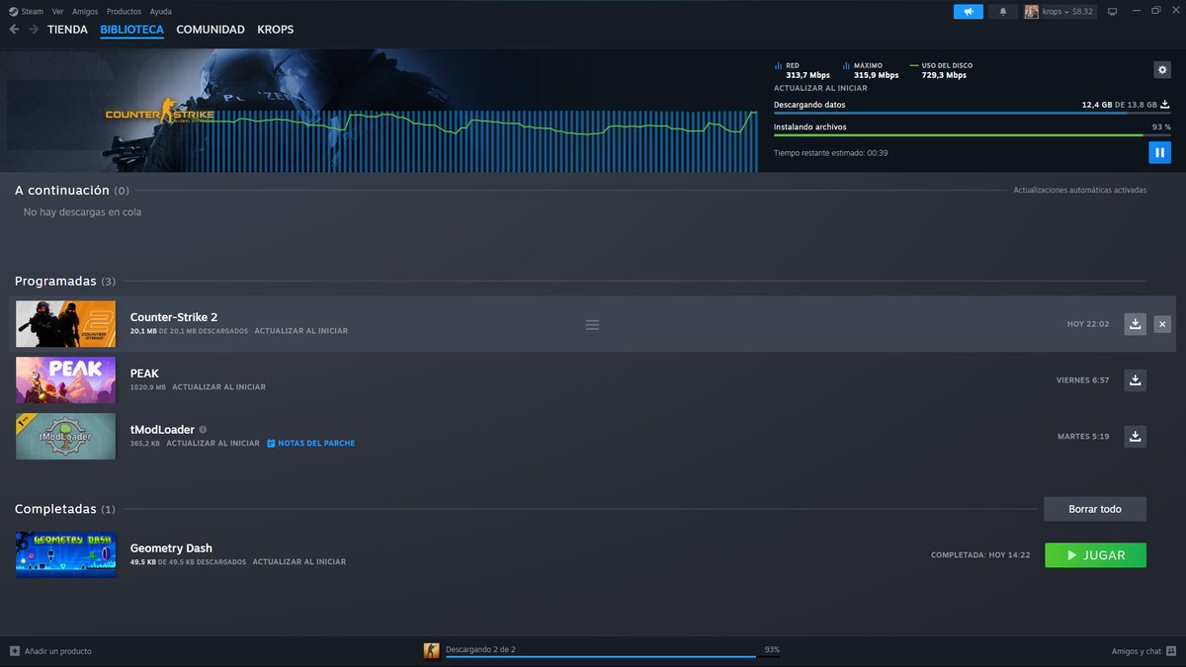Click the Instalando archivos progress bar
1186x667 pixels.
point(973,135)
